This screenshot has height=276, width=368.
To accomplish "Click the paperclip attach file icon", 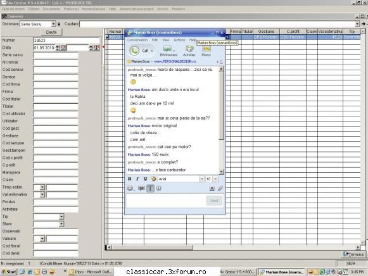I will click(220, 188).
